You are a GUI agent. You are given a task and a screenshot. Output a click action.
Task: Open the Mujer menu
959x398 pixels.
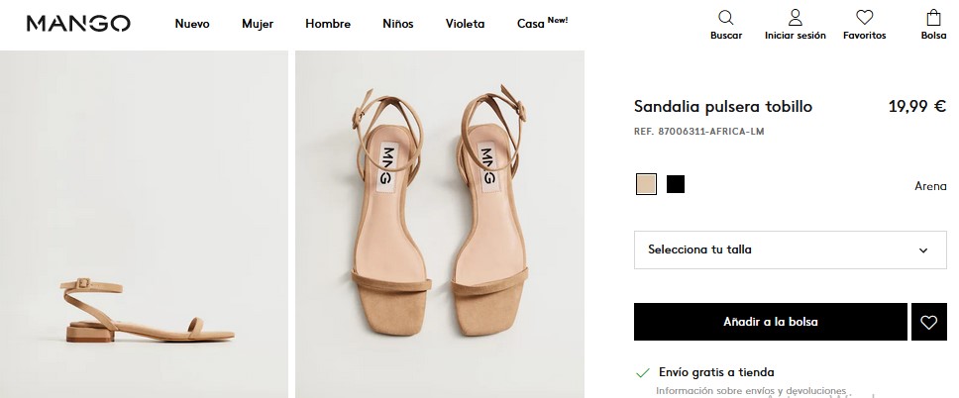point(258,24)
